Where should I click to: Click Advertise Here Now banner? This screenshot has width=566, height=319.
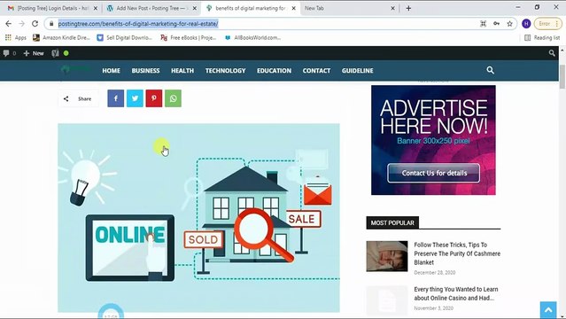point(433,140)
